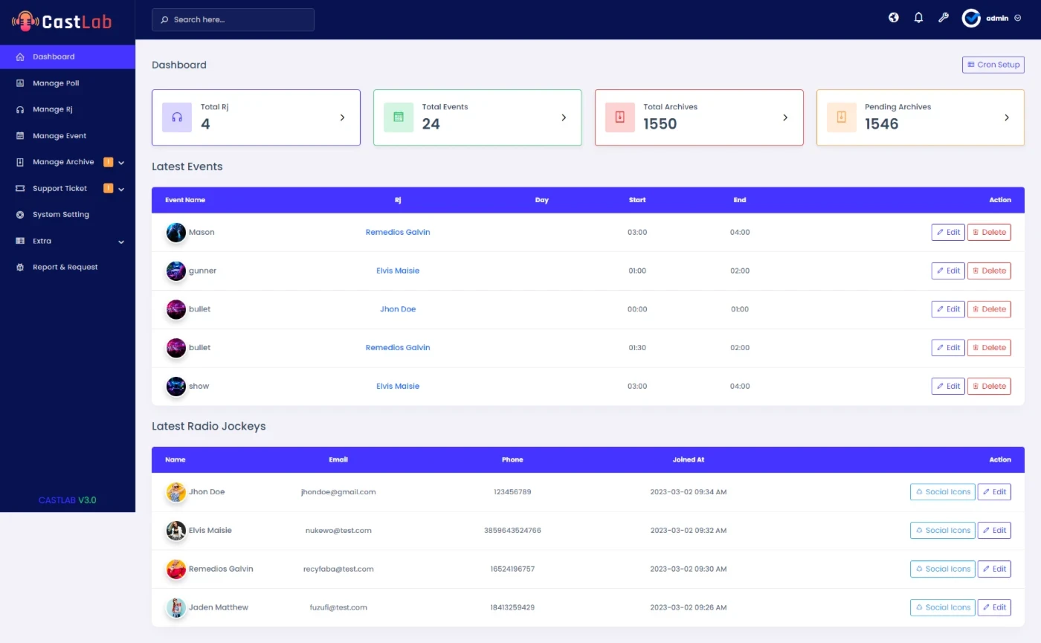
Task: Click the Total Events card arrow
Action: [564, 117]
